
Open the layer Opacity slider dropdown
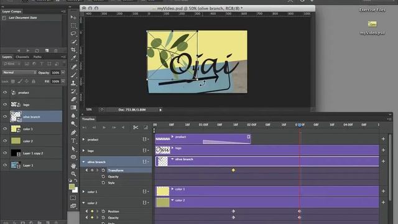pyautogui.click(x=63, y=73)
